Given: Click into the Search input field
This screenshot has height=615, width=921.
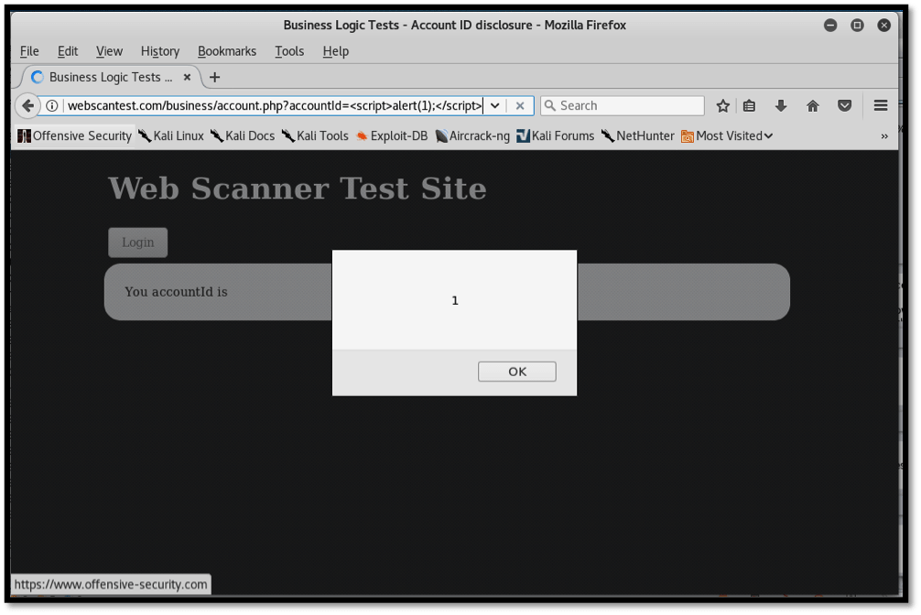Looking at the screenshot, I should (629, 105).
